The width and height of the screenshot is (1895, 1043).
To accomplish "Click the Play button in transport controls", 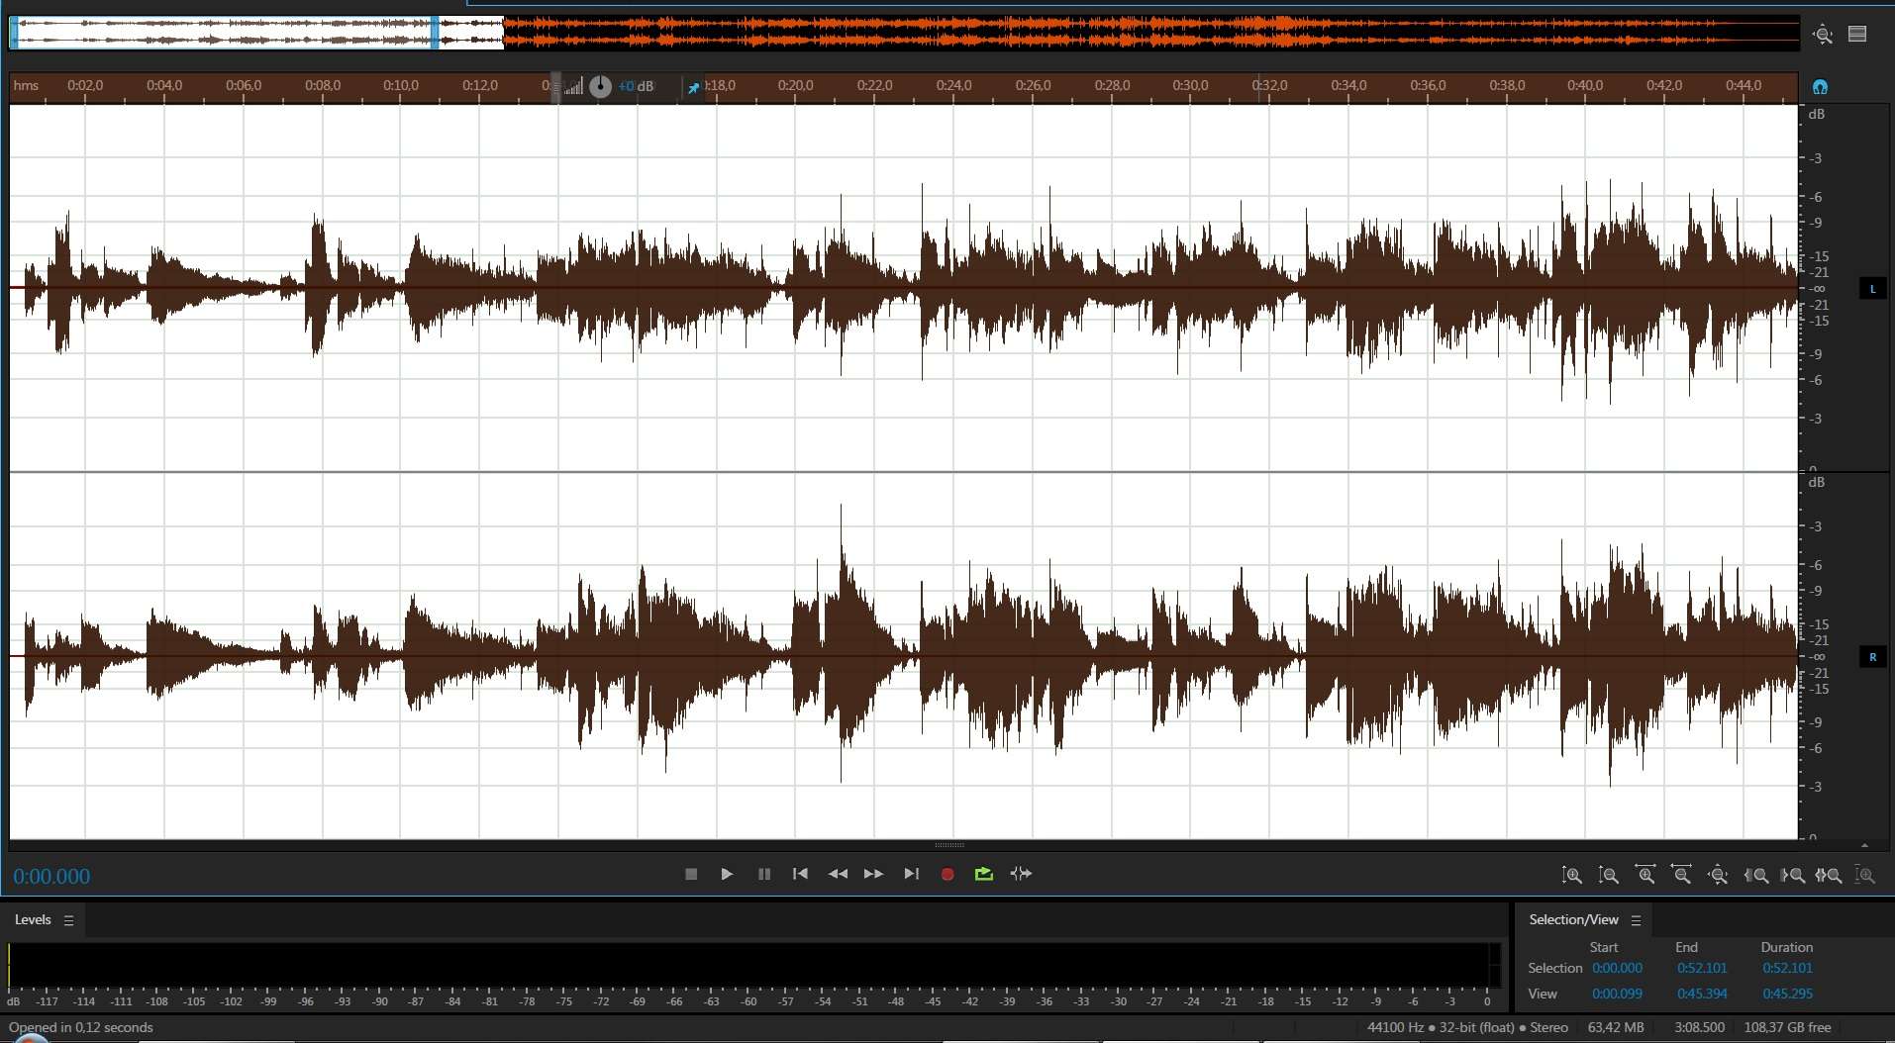I will tap(727, 874).
